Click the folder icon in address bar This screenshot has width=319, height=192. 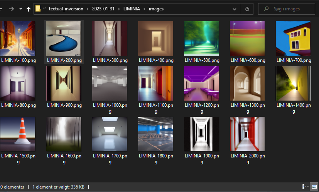pos(38,9)
